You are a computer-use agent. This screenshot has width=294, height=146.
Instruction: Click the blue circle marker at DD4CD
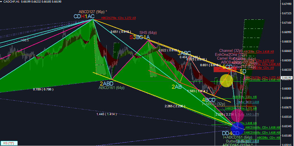[x=237, y=129]
